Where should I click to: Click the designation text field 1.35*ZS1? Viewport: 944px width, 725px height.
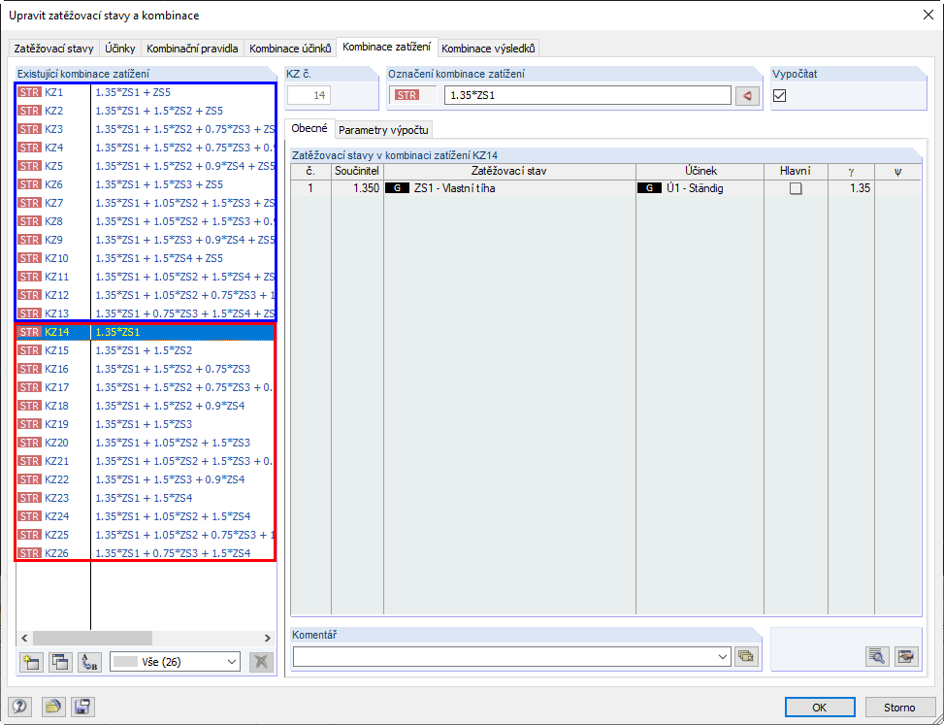pos(588,95)
